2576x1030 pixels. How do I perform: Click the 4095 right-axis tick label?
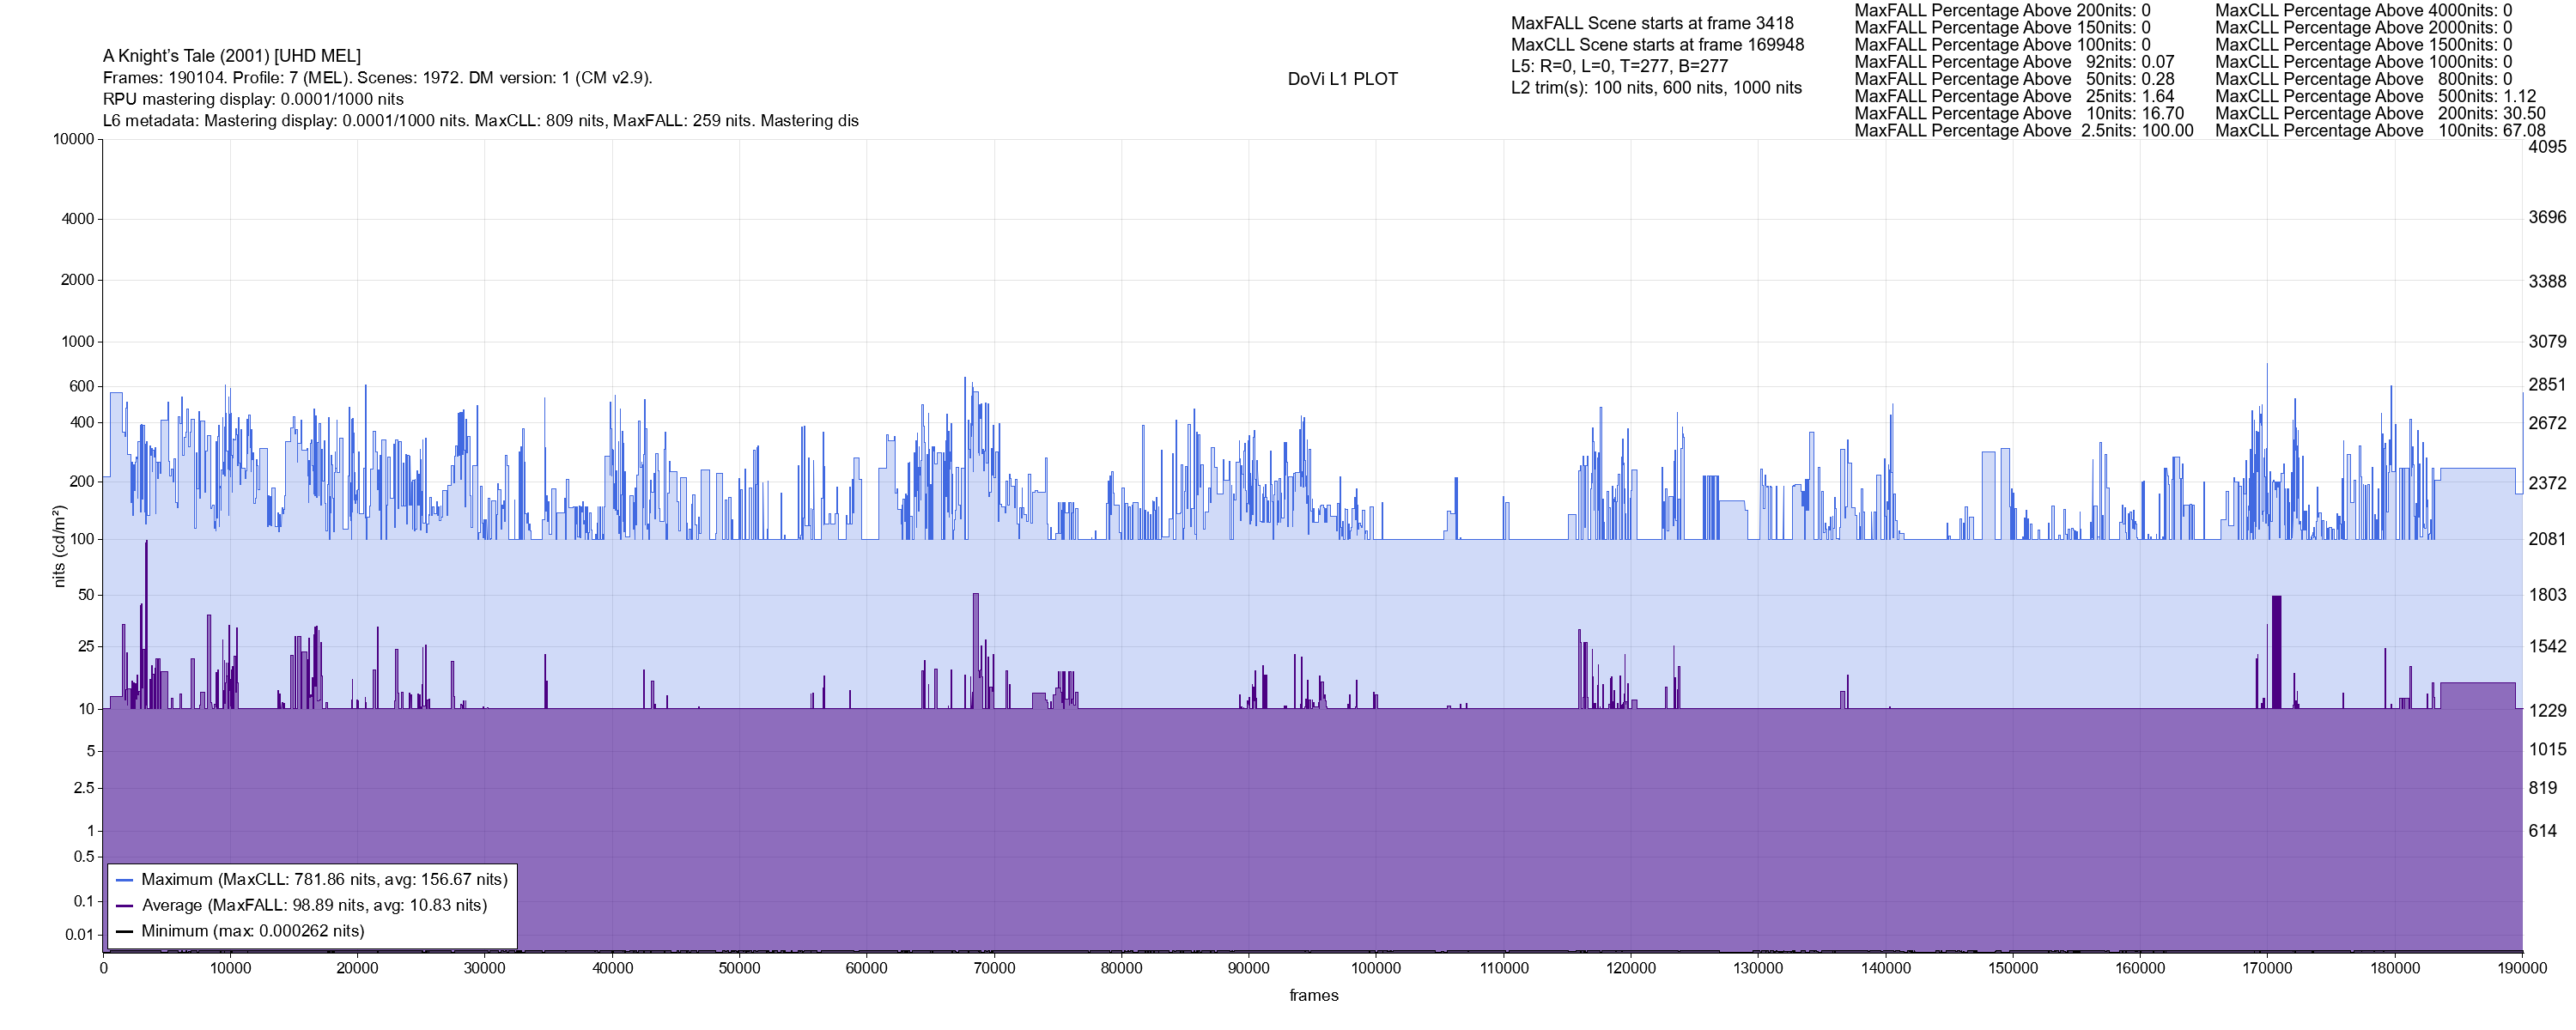click(x=2547, y=146)
